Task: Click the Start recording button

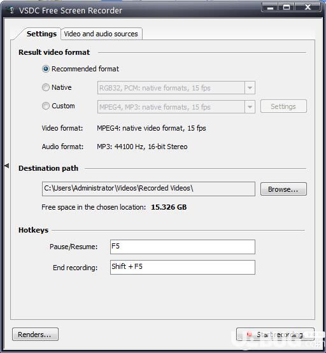Action: coord(275,335)
